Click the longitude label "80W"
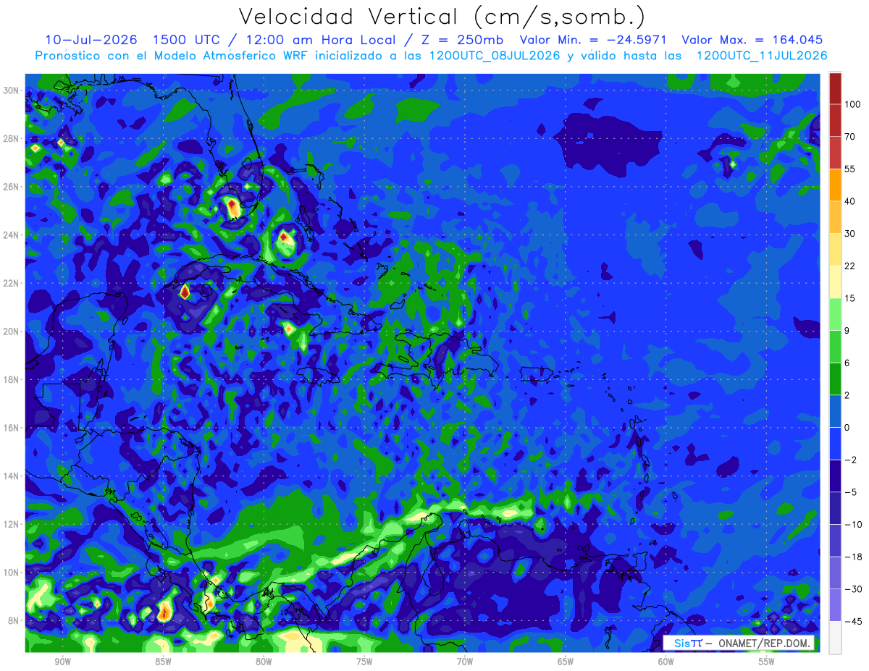 pos(264,662)
